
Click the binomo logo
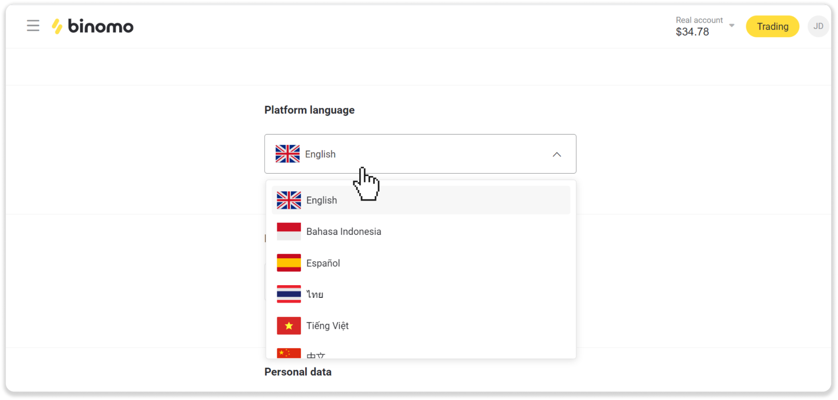[93, 27]
